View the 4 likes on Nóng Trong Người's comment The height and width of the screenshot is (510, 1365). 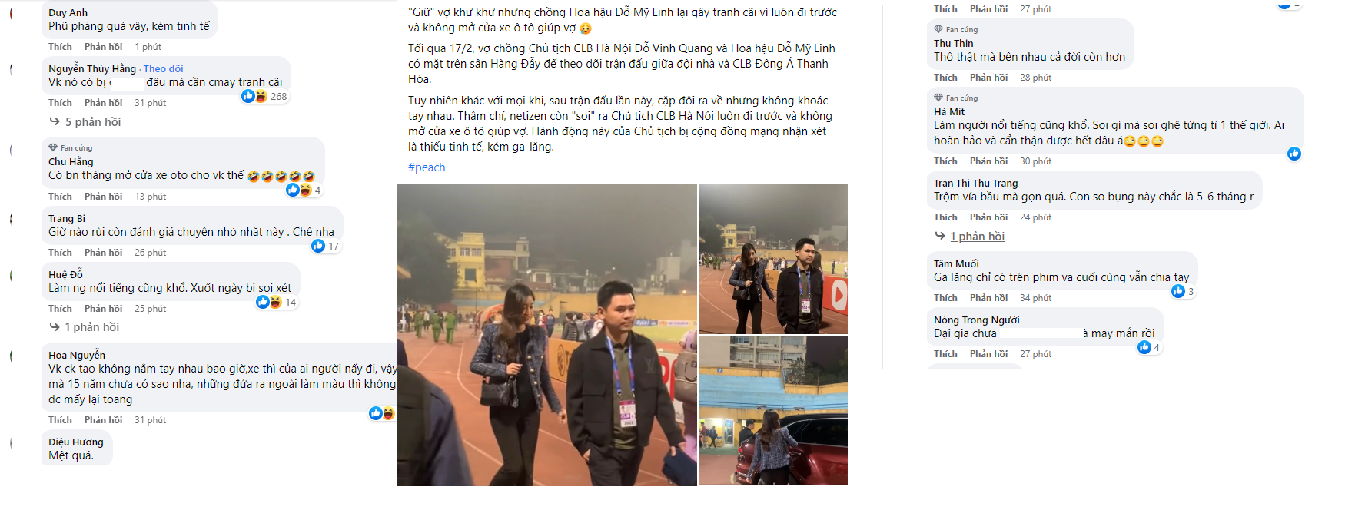pyautogui.click(x=1149, y=347)
